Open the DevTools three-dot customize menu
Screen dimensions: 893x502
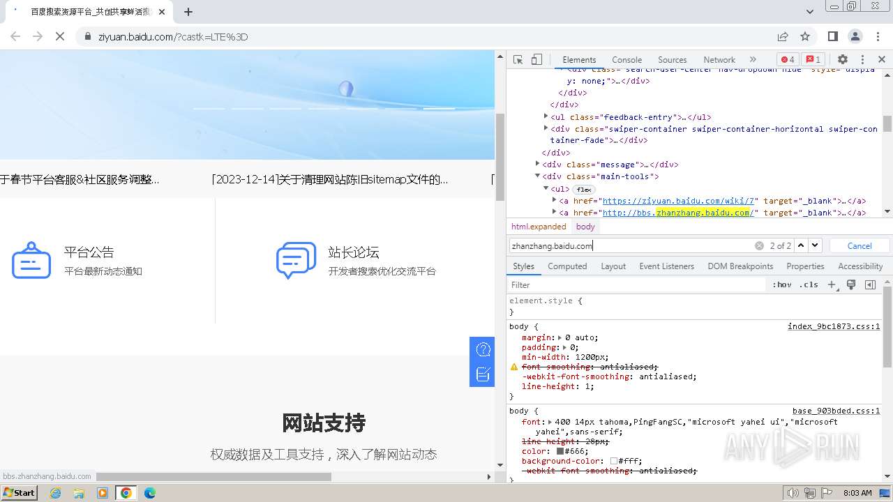tap(862, 60)
